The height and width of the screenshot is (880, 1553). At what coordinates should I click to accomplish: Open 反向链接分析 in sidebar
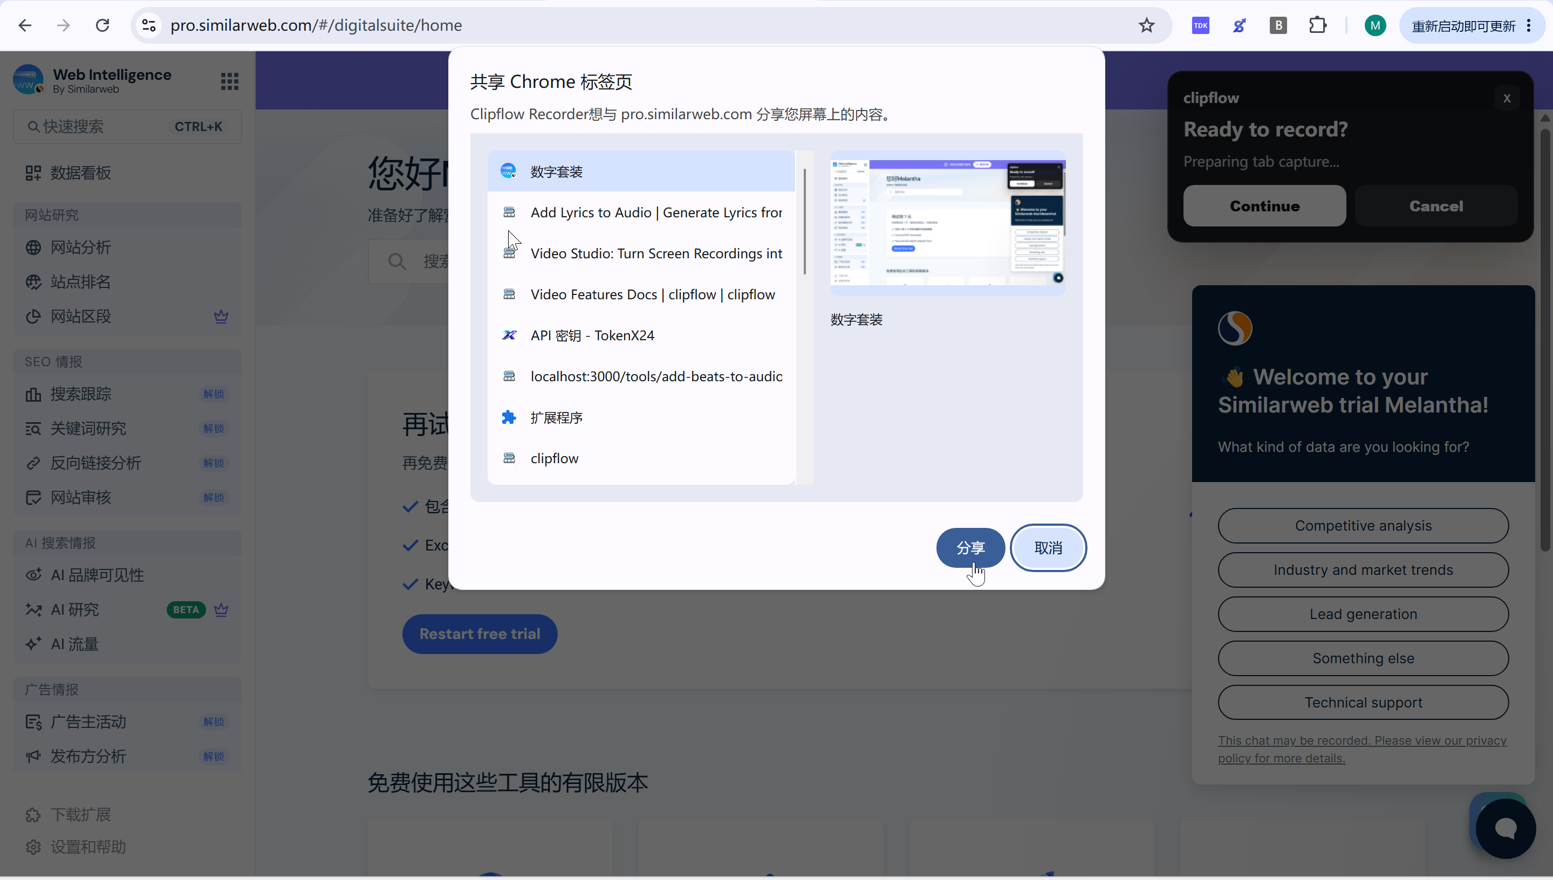(127, 463)
